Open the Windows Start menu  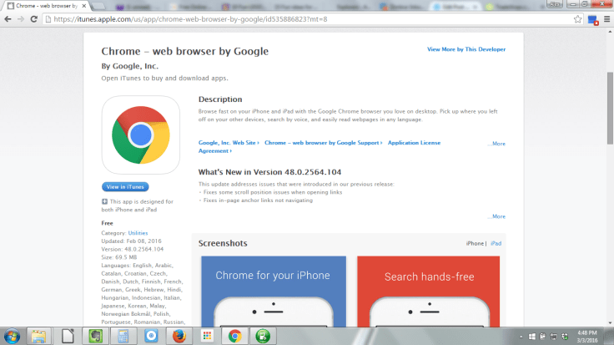[13, 337]
